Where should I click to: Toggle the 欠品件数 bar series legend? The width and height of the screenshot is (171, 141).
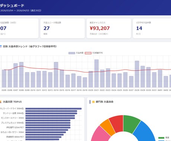[76, 53]
